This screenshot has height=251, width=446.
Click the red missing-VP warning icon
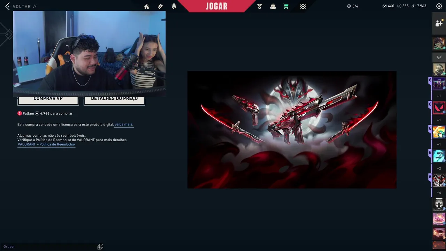(20, 113)
